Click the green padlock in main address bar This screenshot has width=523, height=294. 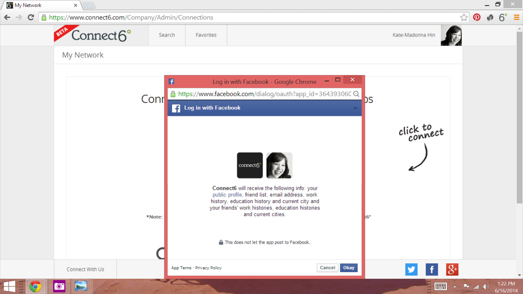[x=44, y=17]
